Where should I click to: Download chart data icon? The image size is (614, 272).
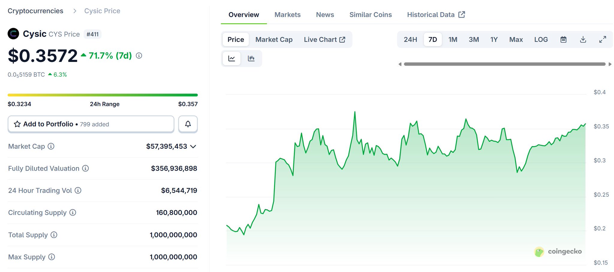click(x=583, y=39)
